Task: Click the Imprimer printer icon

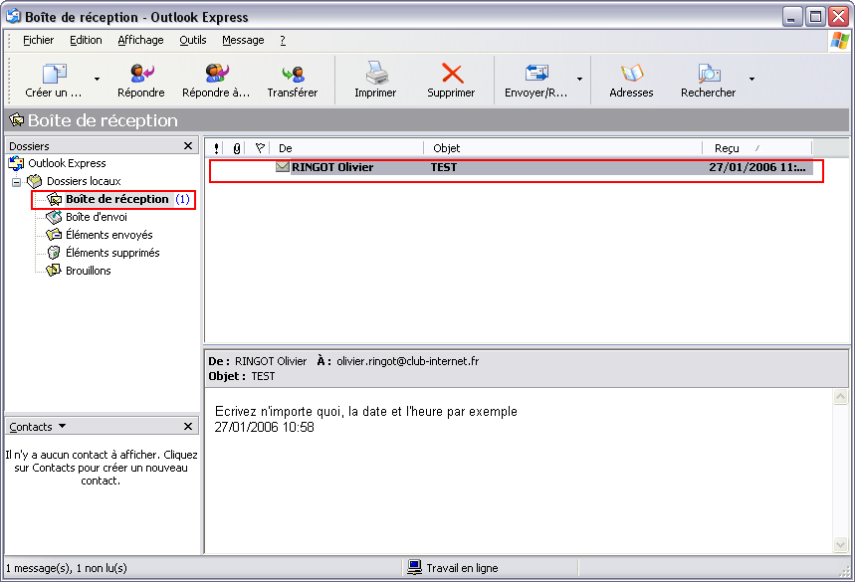Action: tap(376, 73)
